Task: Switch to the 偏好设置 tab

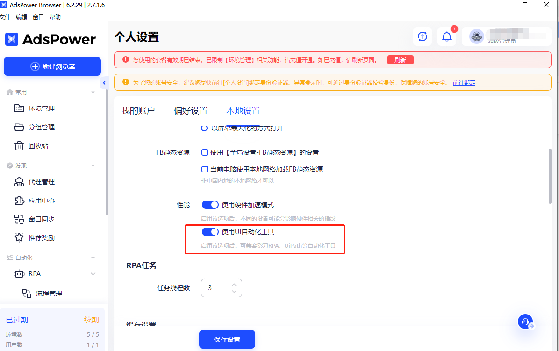Action: pyautogui.click(x=191, y=110)
